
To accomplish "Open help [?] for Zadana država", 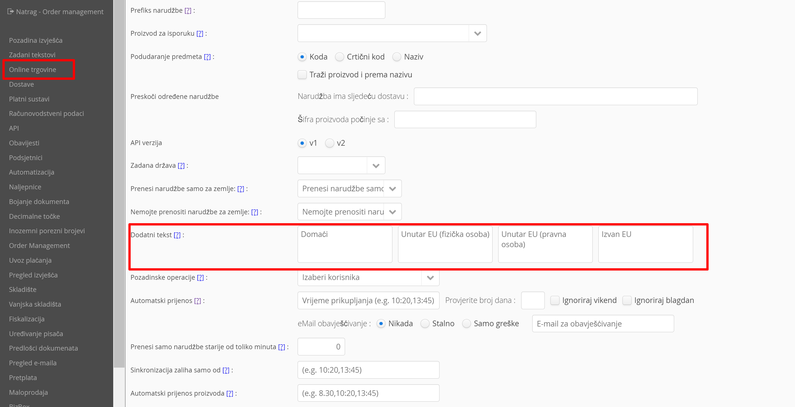I will [181, 166].
